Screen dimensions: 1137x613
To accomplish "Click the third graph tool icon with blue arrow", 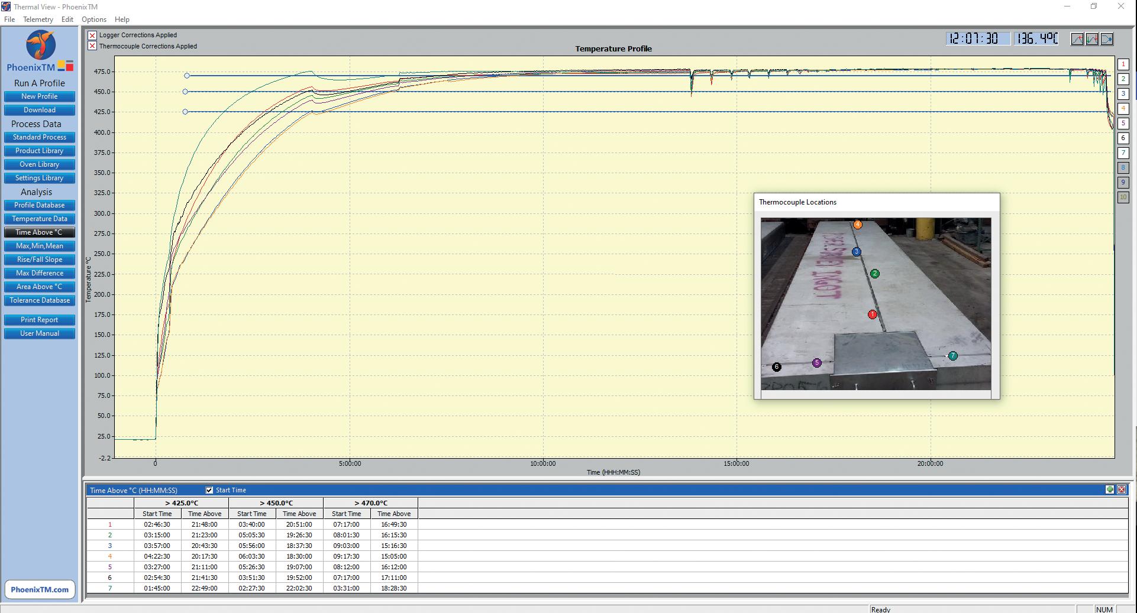I will pyautogui.click(x=1107, y=39).
